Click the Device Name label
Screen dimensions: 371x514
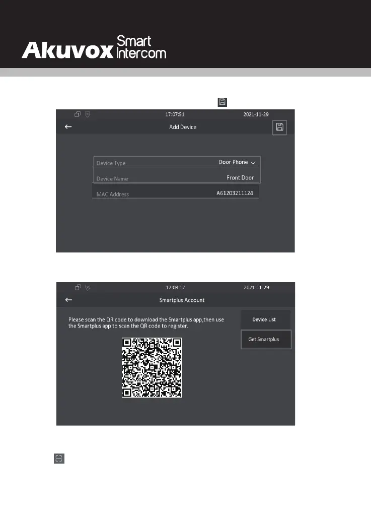[112, 179]
